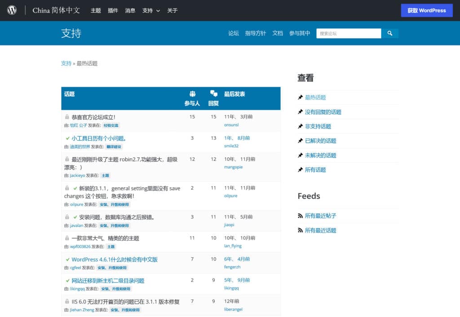The image size is (460, 317).
Task: Open the 主题 menu item
Action: pos(96,10)
